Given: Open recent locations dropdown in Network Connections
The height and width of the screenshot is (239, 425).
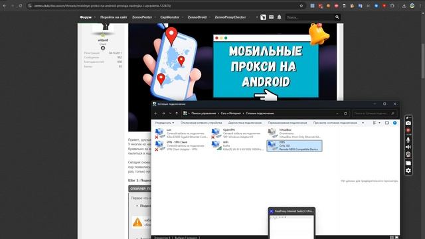Looking at the screenshot, I should point(170,114).
